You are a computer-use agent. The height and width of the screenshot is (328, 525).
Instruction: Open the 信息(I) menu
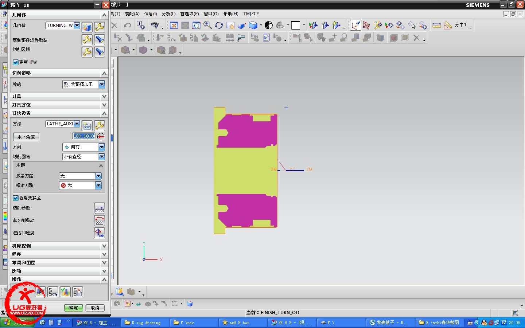151,14
